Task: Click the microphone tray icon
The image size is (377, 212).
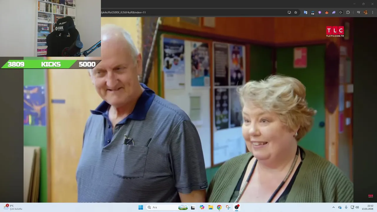Action: coord(346,207)
